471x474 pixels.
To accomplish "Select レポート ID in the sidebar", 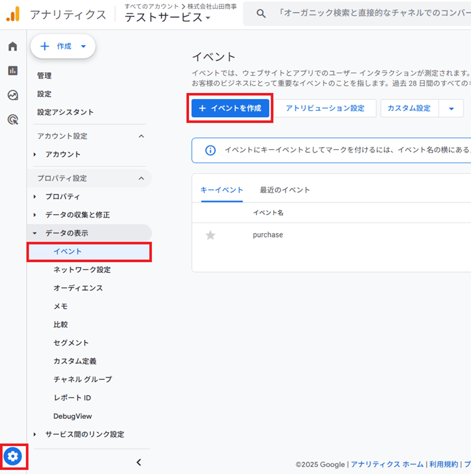I will (72, 398).
